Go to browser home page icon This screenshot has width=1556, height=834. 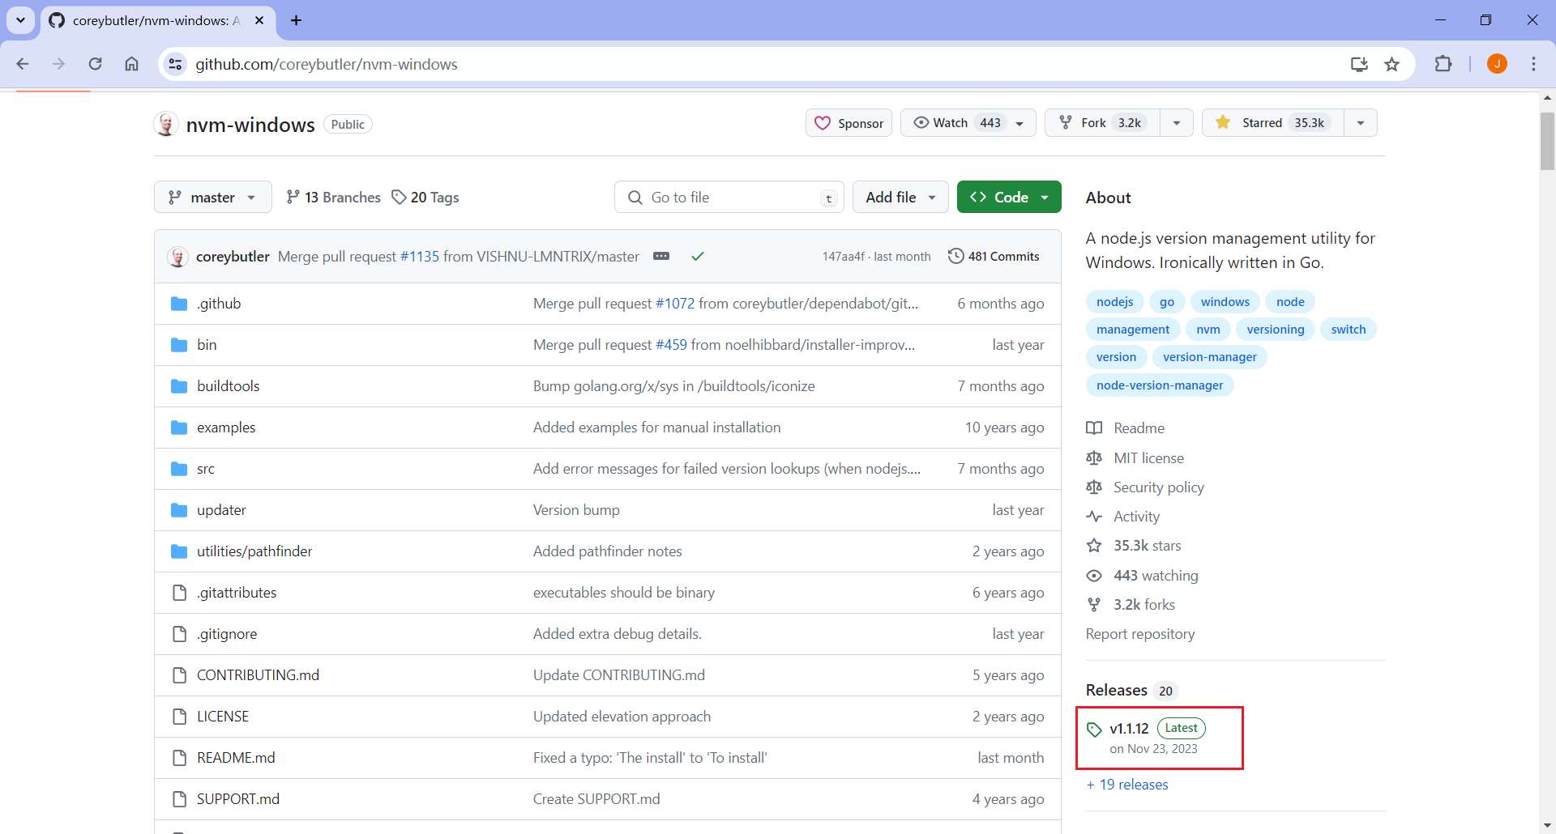[x=131, y=64]
